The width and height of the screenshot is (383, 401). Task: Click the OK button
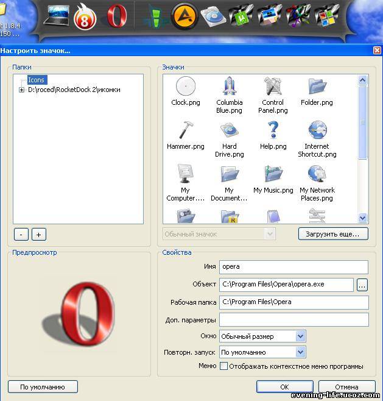[x=284, y=387]
